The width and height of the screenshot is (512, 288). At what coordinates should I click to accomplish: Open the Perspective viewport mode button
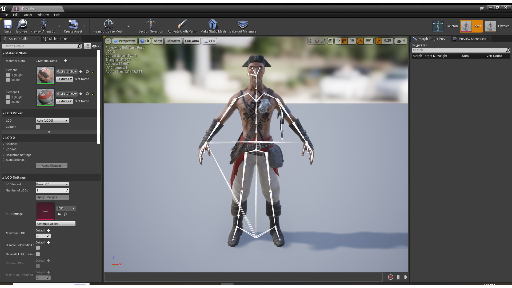125,41
